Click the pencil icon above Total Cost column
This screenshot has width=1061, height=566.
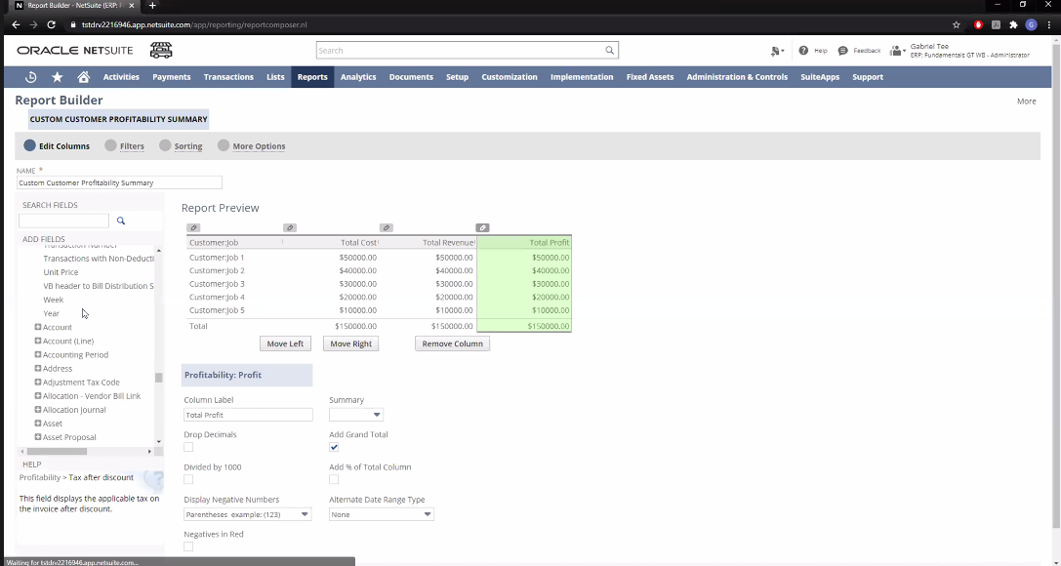coord(290,227)
